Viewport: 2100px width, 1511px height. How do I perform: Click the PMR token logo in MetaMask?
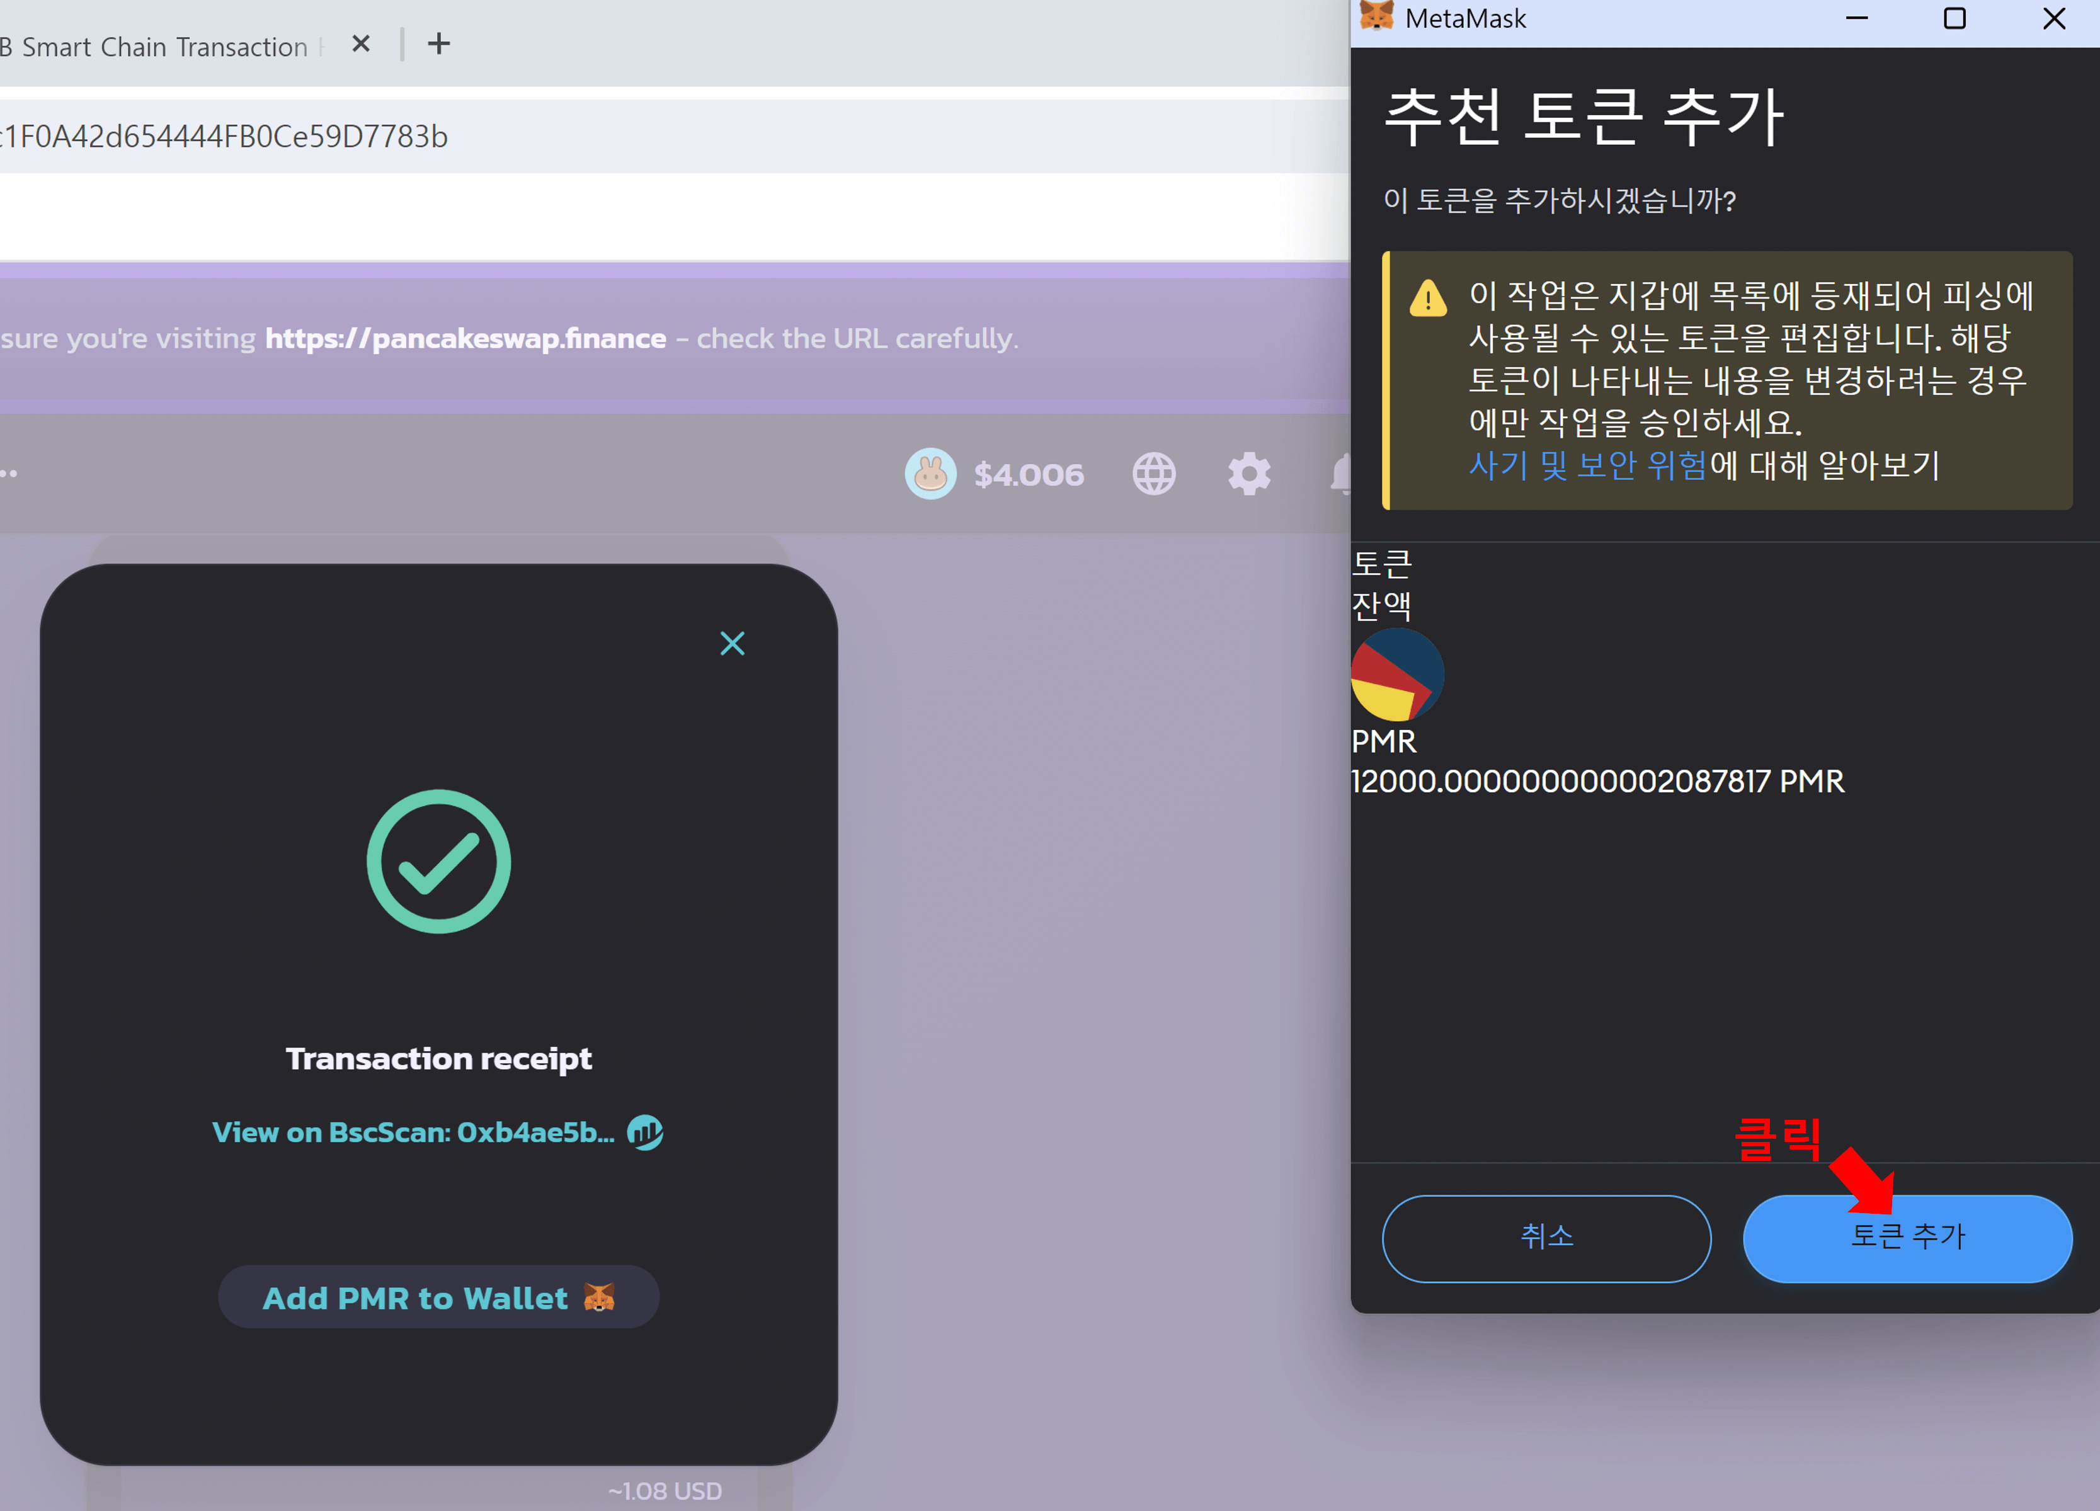tap(1397, 675)
